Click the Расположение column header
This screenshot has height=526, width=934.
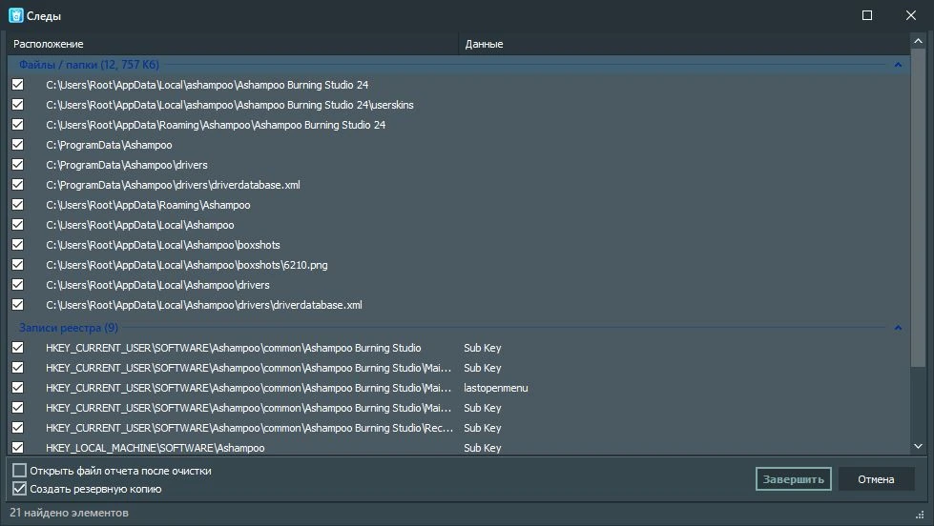tap(233, 44)
